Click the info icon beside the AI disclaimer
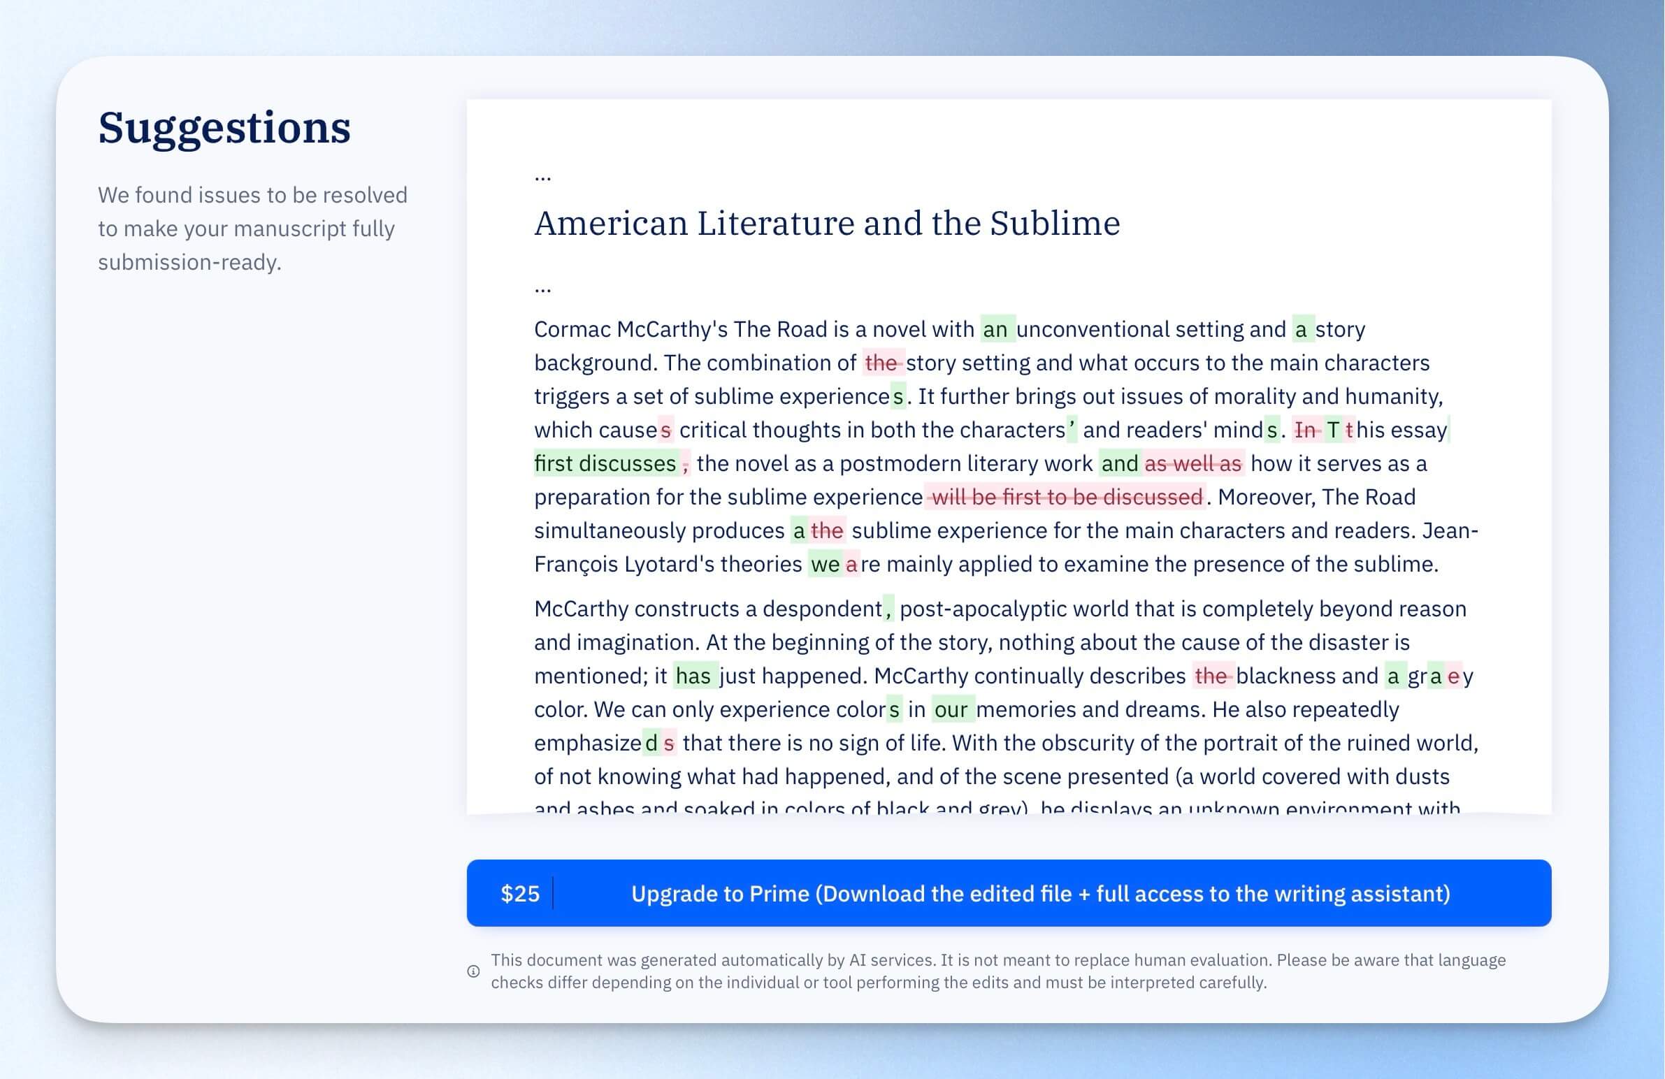 click(x=474, y=971)
